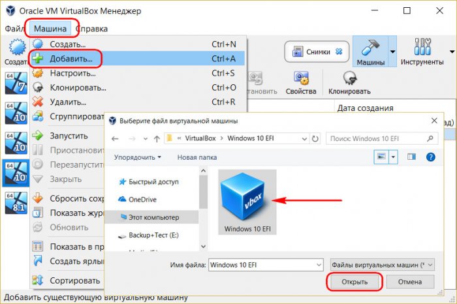This screenshot has height=304, width=457.
Task: Click the Сортировать icon
Action: pyautogui.click(x=38, y=281)
